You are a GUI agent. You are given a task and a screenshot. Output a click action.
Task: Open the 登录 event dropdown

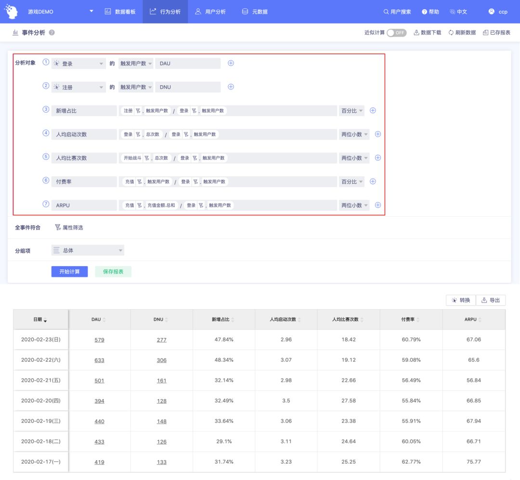[x=78, y=64]
